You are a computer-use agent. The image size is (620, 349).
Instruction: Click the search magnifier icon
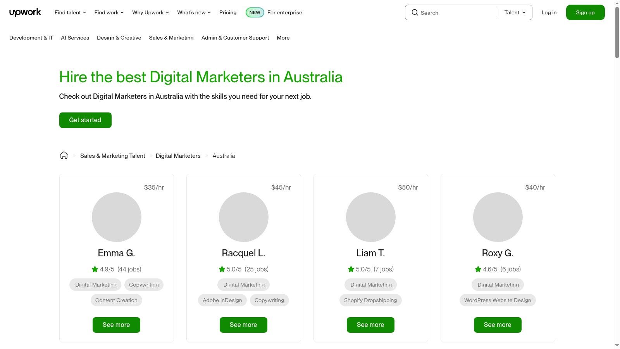(415, 12)
